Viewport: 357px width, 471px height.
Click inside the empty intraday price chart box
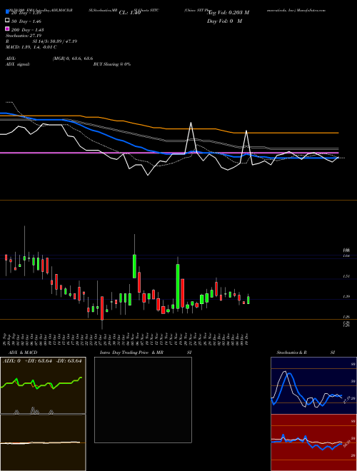point(143,400)
